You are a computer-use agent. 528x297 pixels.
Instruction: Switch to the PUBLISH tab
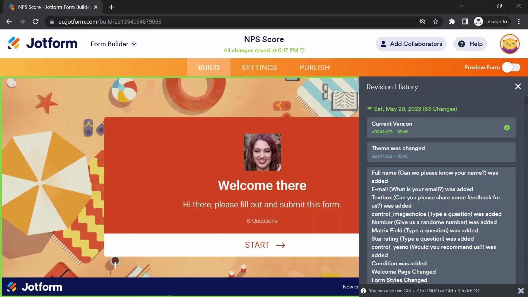(314, 67)
